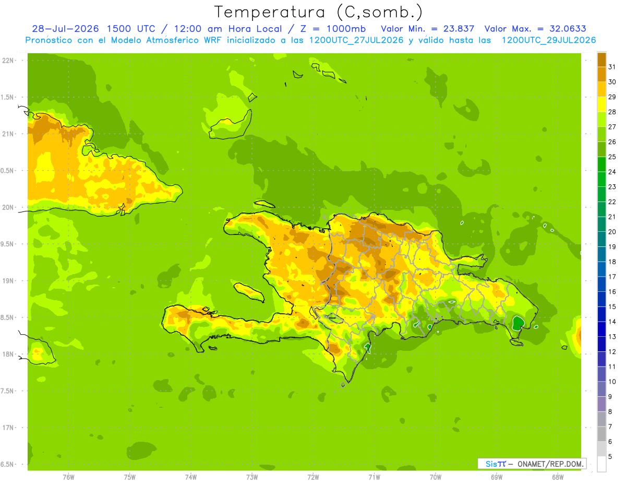This screenshot has width=626, height=484.
Task: Click the 68W longitude axis label
Action: [558, 477]
